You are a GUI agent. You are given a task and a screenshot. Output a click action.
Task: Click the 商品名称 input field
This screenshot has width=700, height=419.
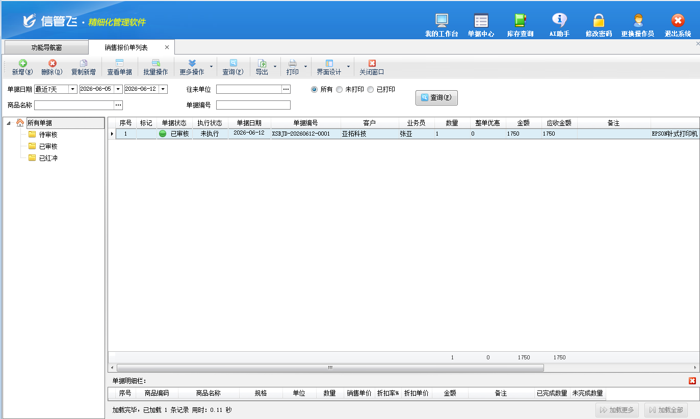pos(74,105)
